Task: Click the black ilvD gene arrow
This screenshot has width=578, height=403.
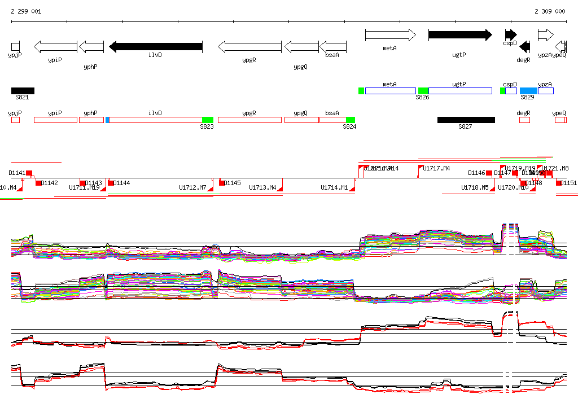Action: click(156, 46)
